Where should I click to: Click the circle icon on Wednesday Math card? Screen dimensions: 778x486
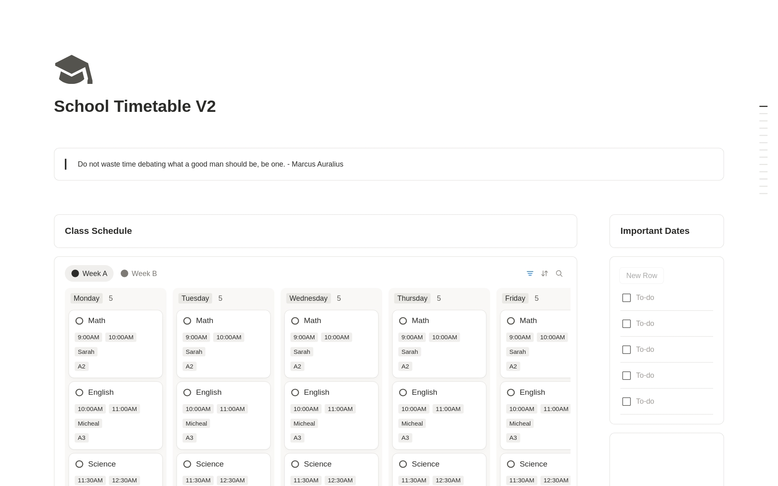[295, 321]
